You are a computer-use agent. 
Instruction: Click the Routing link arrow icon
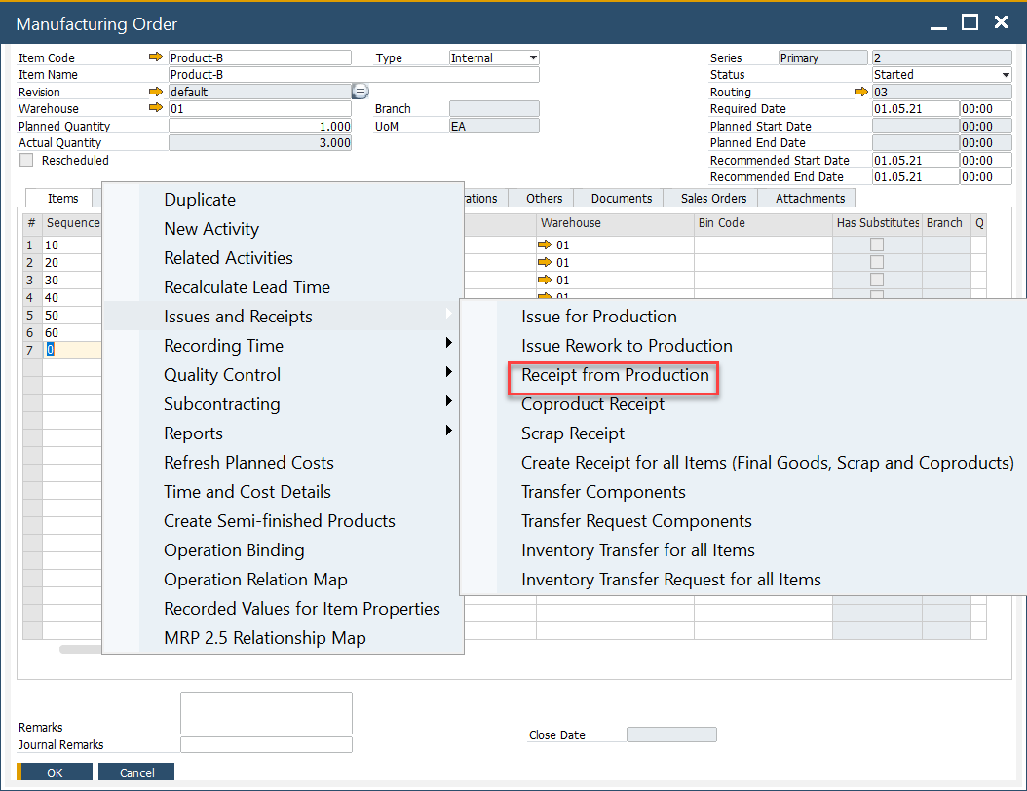[x=860, y=92]
